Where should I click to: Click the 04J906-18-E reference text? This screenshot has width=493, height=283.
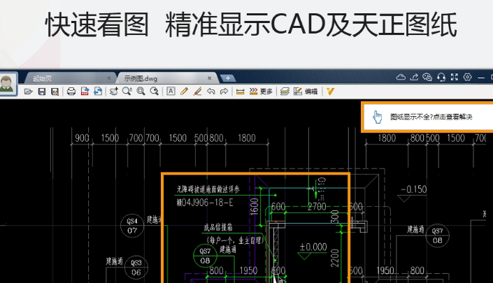tap(205, 203)
